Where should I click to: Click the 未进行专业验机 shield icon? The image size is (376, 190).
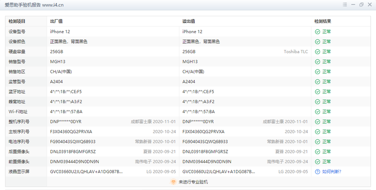pyautogui.click(x=173, y=182)
